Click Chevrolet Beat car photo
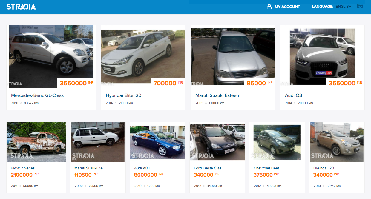Screen dimensions: 371x199 click(277, 142)
